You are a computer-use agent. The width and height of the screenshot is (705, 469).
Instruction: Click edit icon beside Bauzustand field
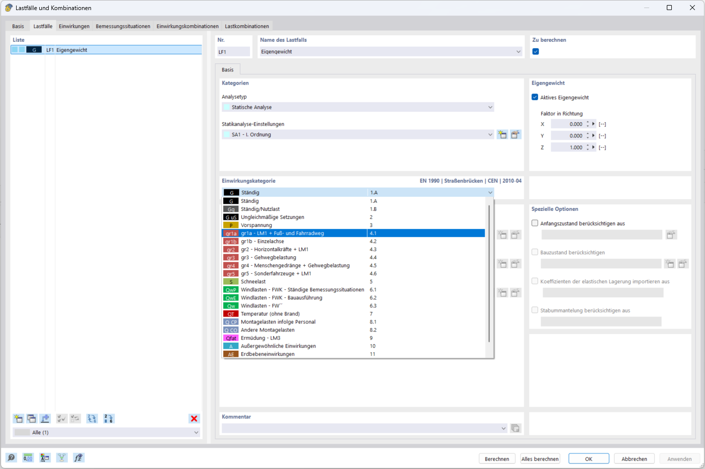tap(683, 264)
